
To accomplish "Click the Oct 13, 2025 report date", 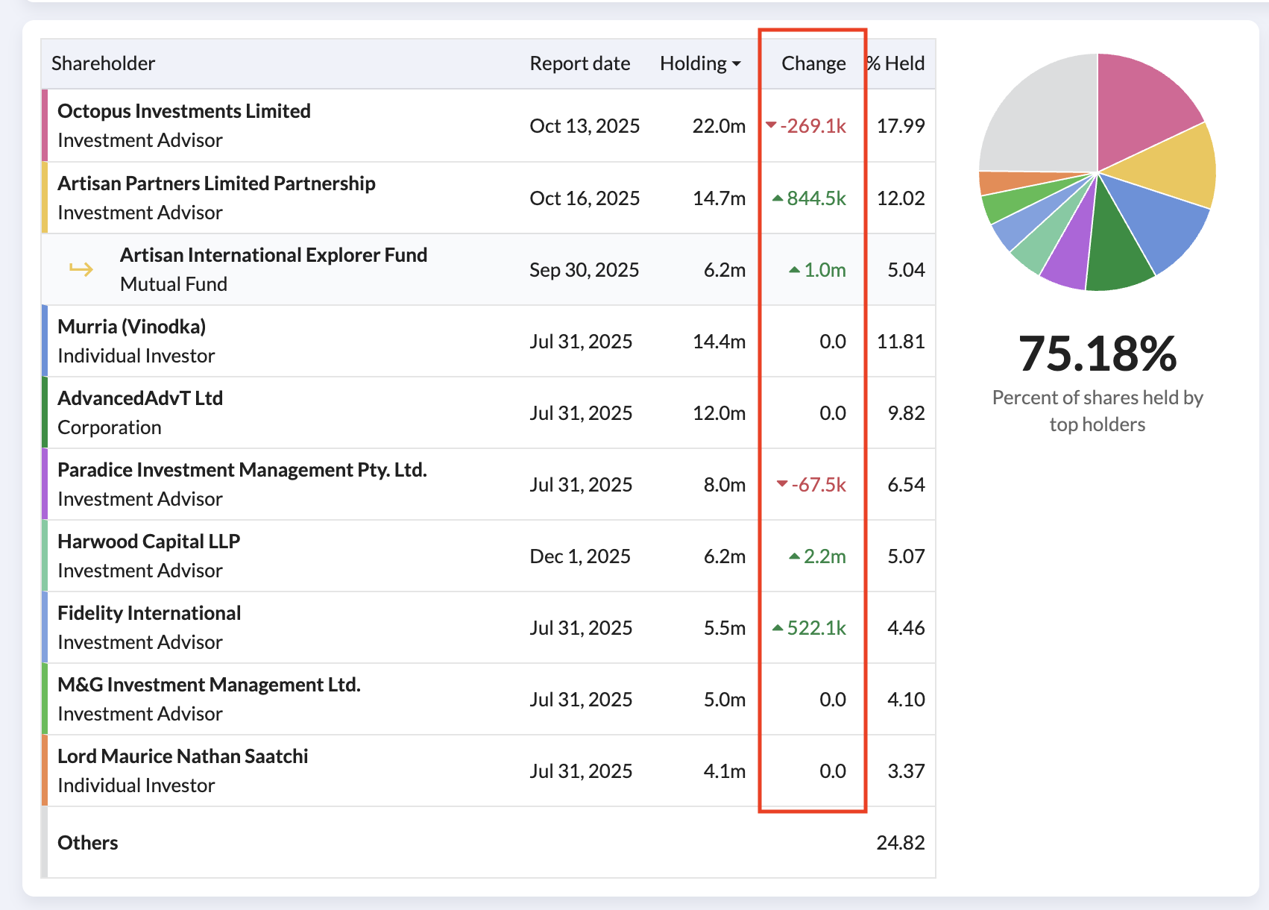I will pyautogui.click(x=585, y=126).
